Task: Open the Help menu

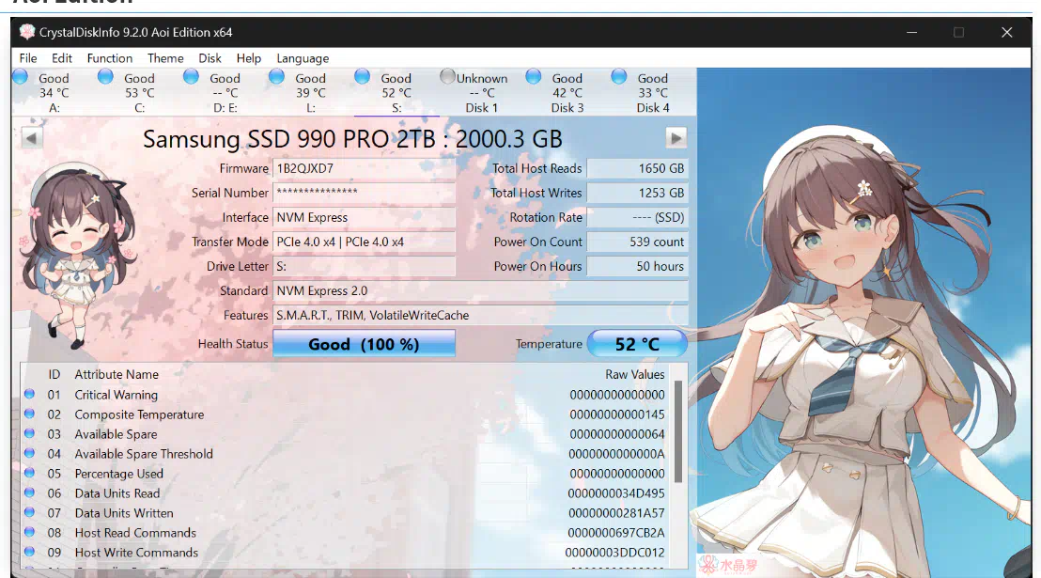Action: click(249, 58)
